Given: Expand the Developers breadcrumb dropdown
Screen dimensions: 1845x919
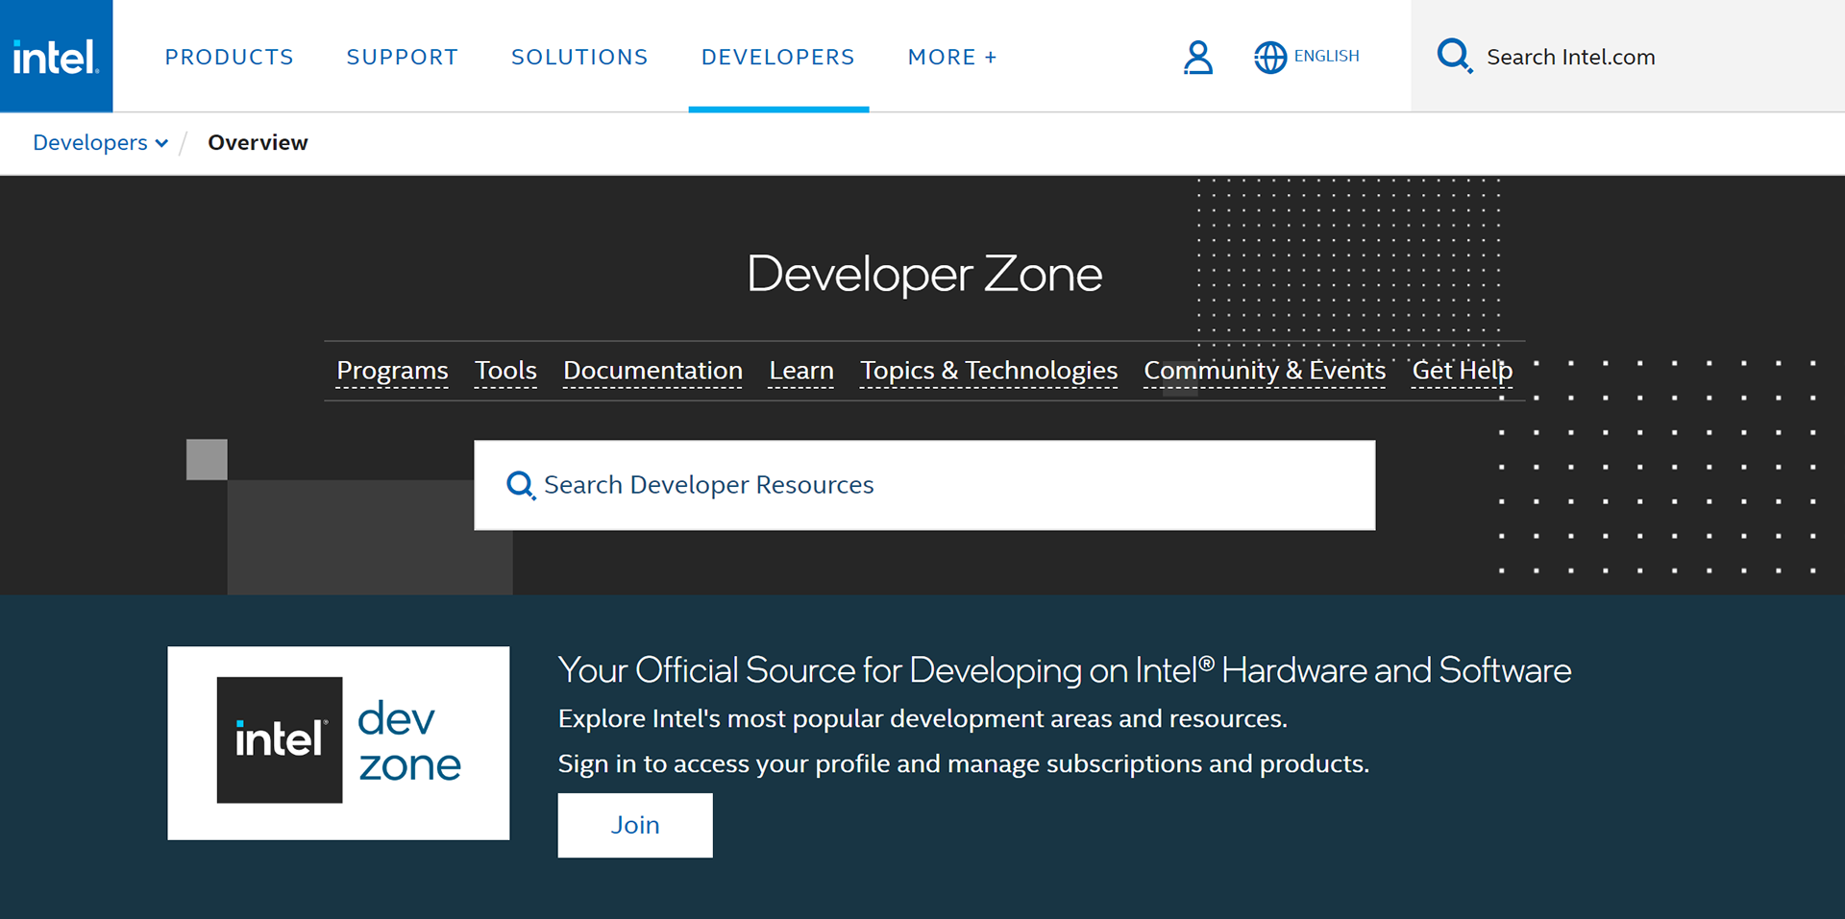Looking at the screenshot, I should pyautogui.click(x=100, y=142).
